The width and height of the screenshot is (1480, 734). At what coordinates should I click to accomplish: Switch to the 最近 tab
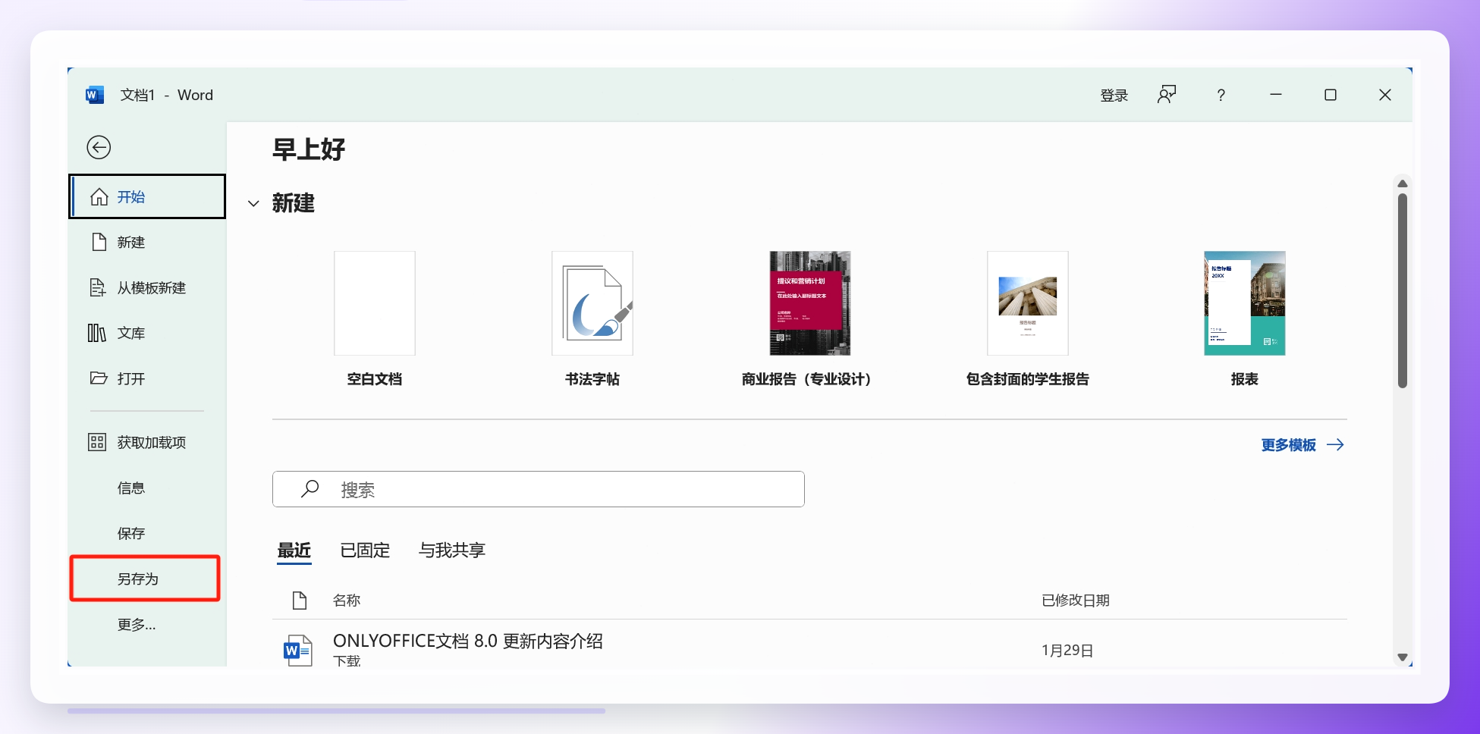pyautogui.click(x=294, y=550)
